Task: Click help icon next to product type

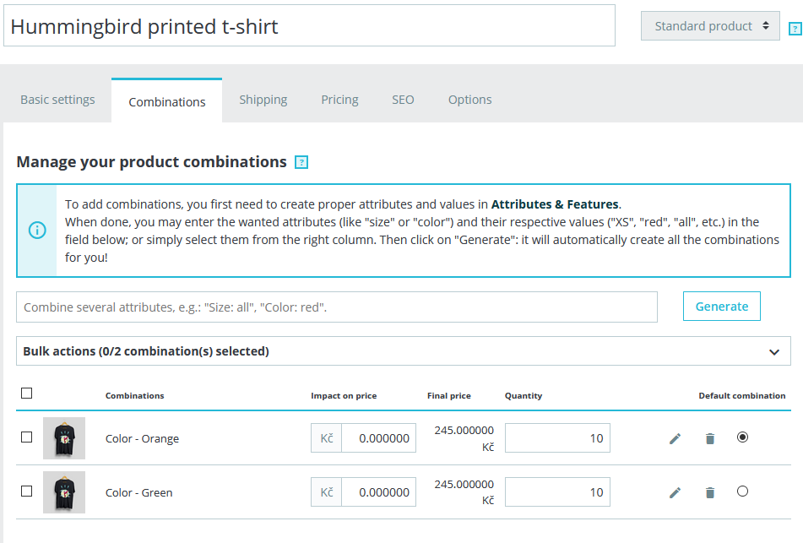Action: pos(795,29)
